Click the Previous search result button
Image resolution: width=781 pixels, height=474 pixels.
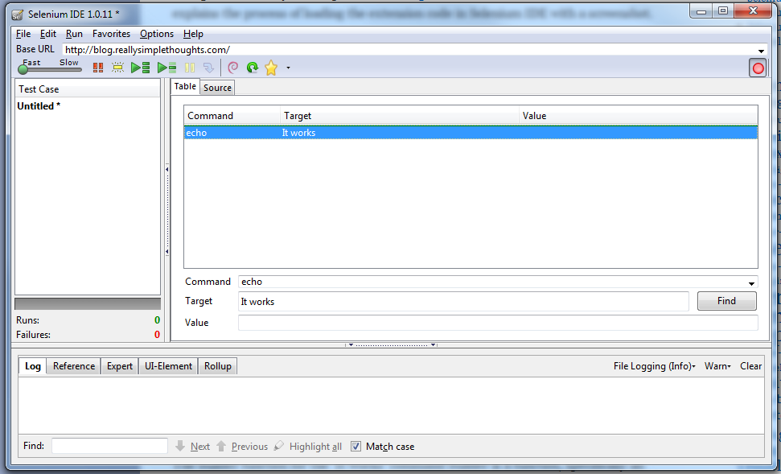click(x=242, y=446)
